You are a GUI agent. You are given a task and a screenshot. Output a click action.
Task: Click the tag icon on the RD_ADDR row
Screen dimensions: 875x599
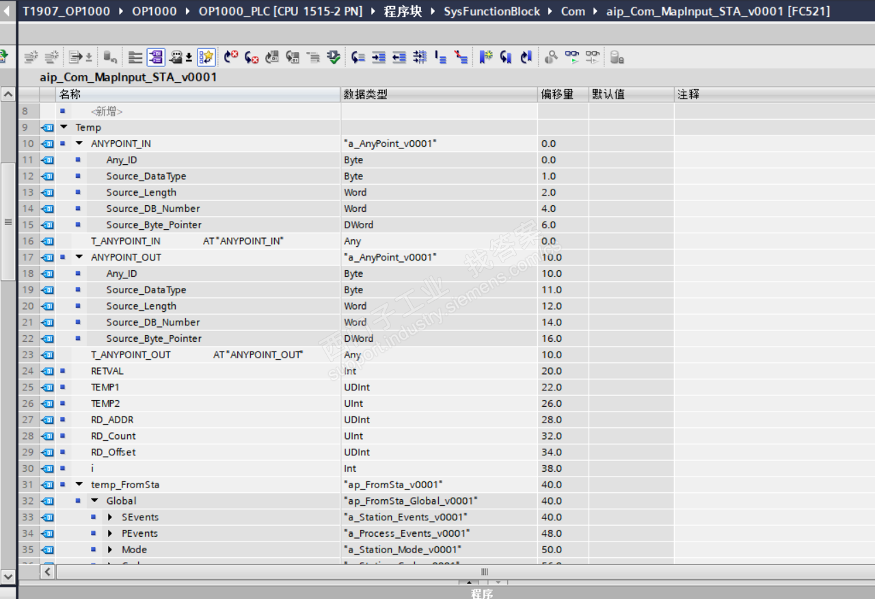coord(47,420)
